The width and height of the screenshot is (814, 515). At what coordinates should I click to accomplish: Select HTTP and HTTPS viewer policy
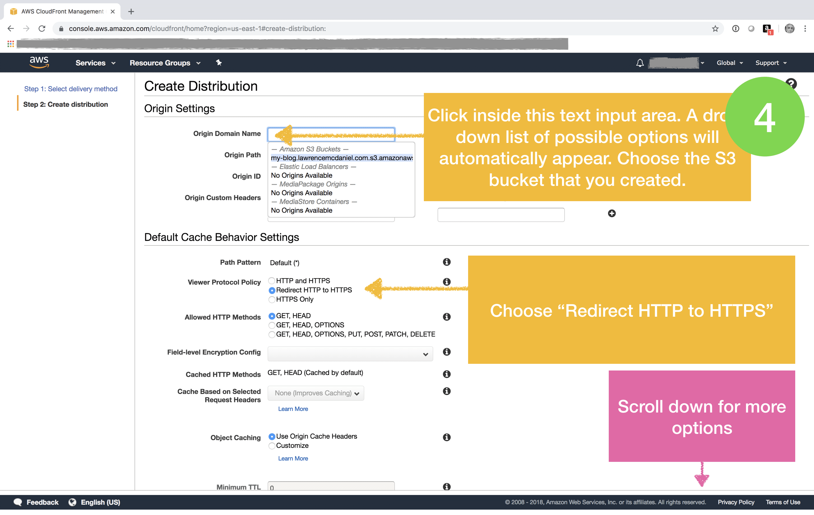271,281
